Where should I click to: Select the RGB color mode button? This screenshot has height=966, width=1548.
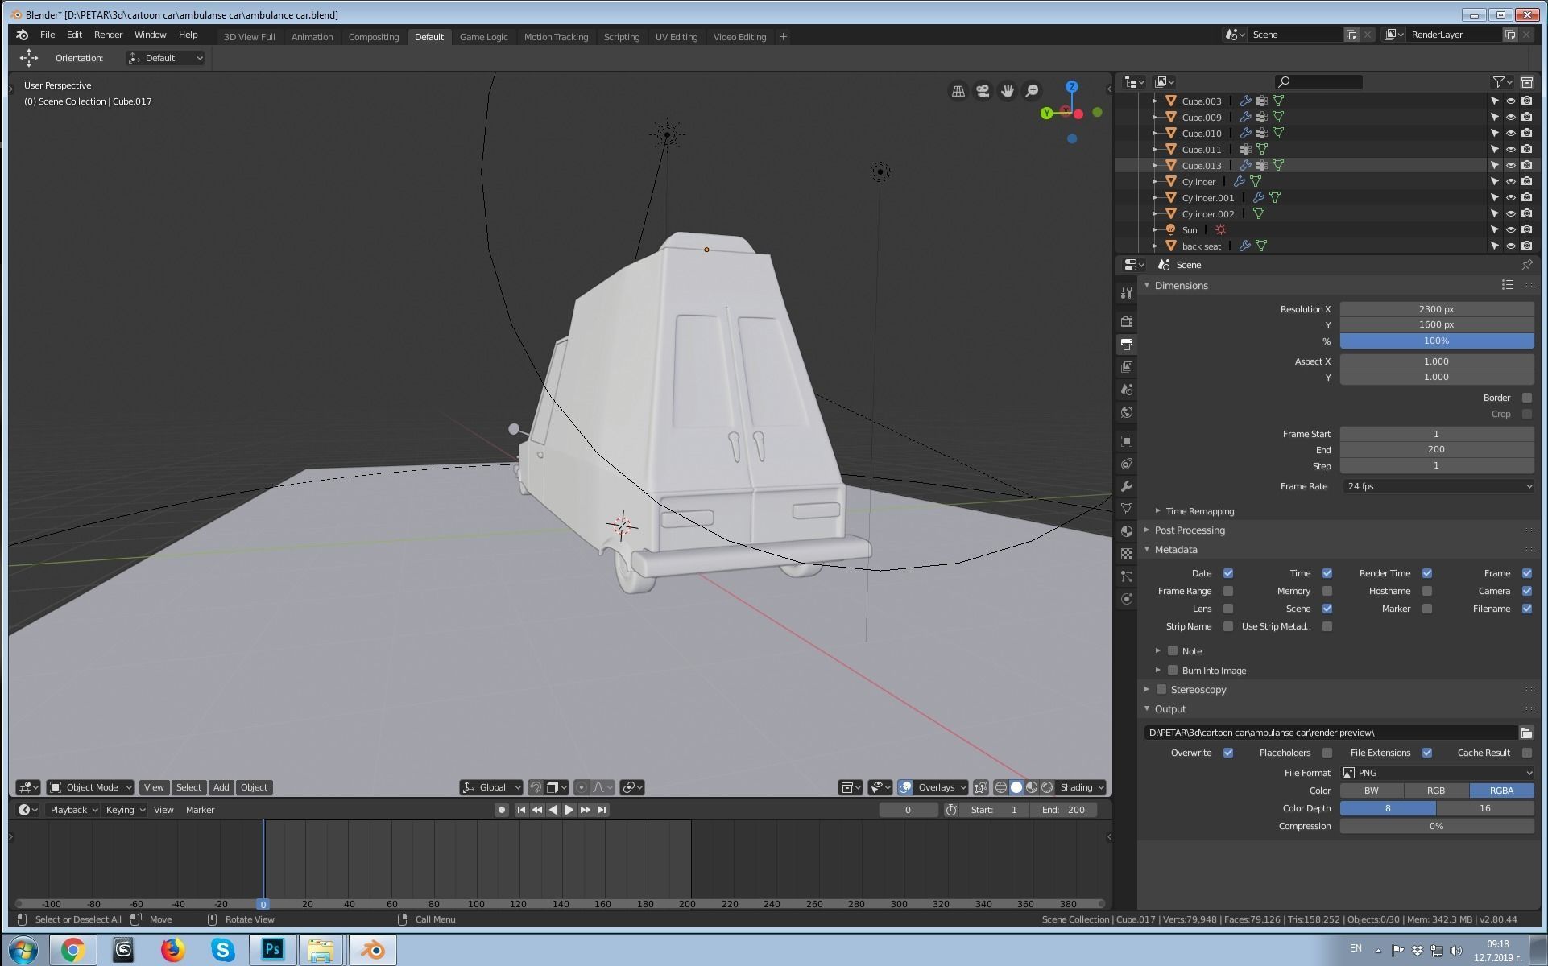[x=1435, y=791]
